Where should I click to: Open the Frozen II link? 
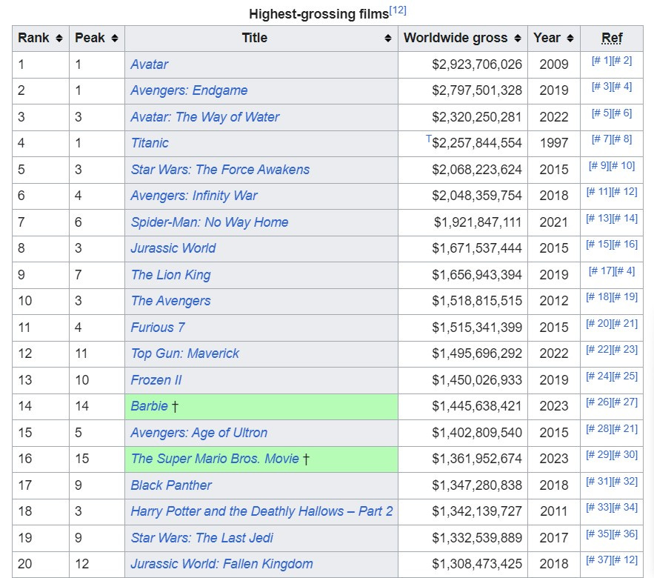tap(156, 379)
